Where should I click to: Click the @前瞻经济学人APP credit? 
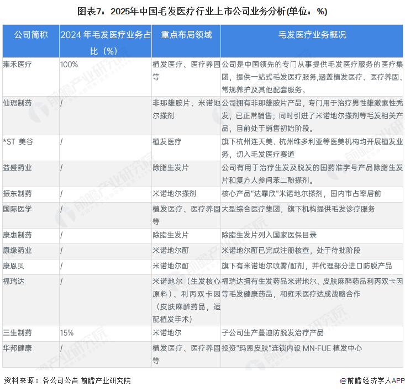(372, 380)
